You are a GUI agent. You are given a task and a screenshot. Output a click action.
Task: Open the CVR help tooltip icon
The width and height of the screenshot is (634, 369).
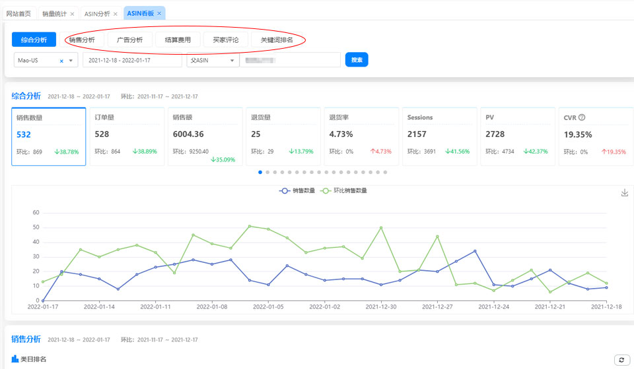(x=581, y=117)
